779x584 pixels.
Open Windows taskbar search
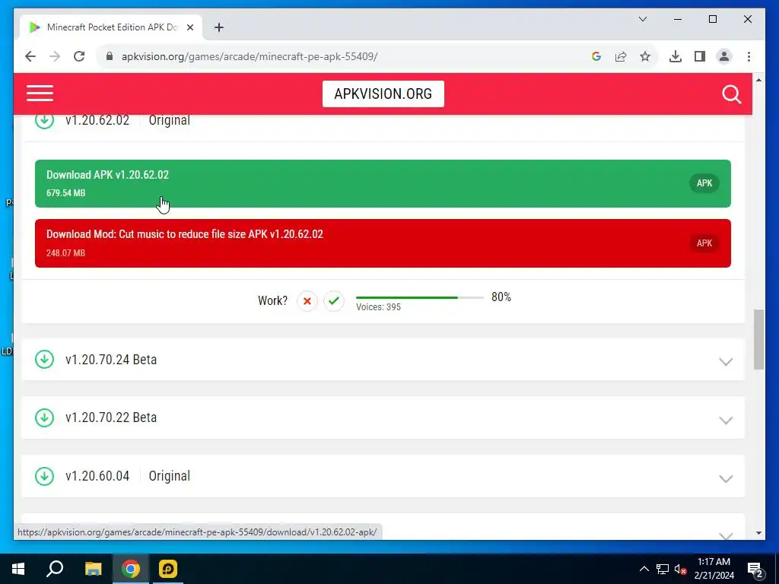click(55, 569)
